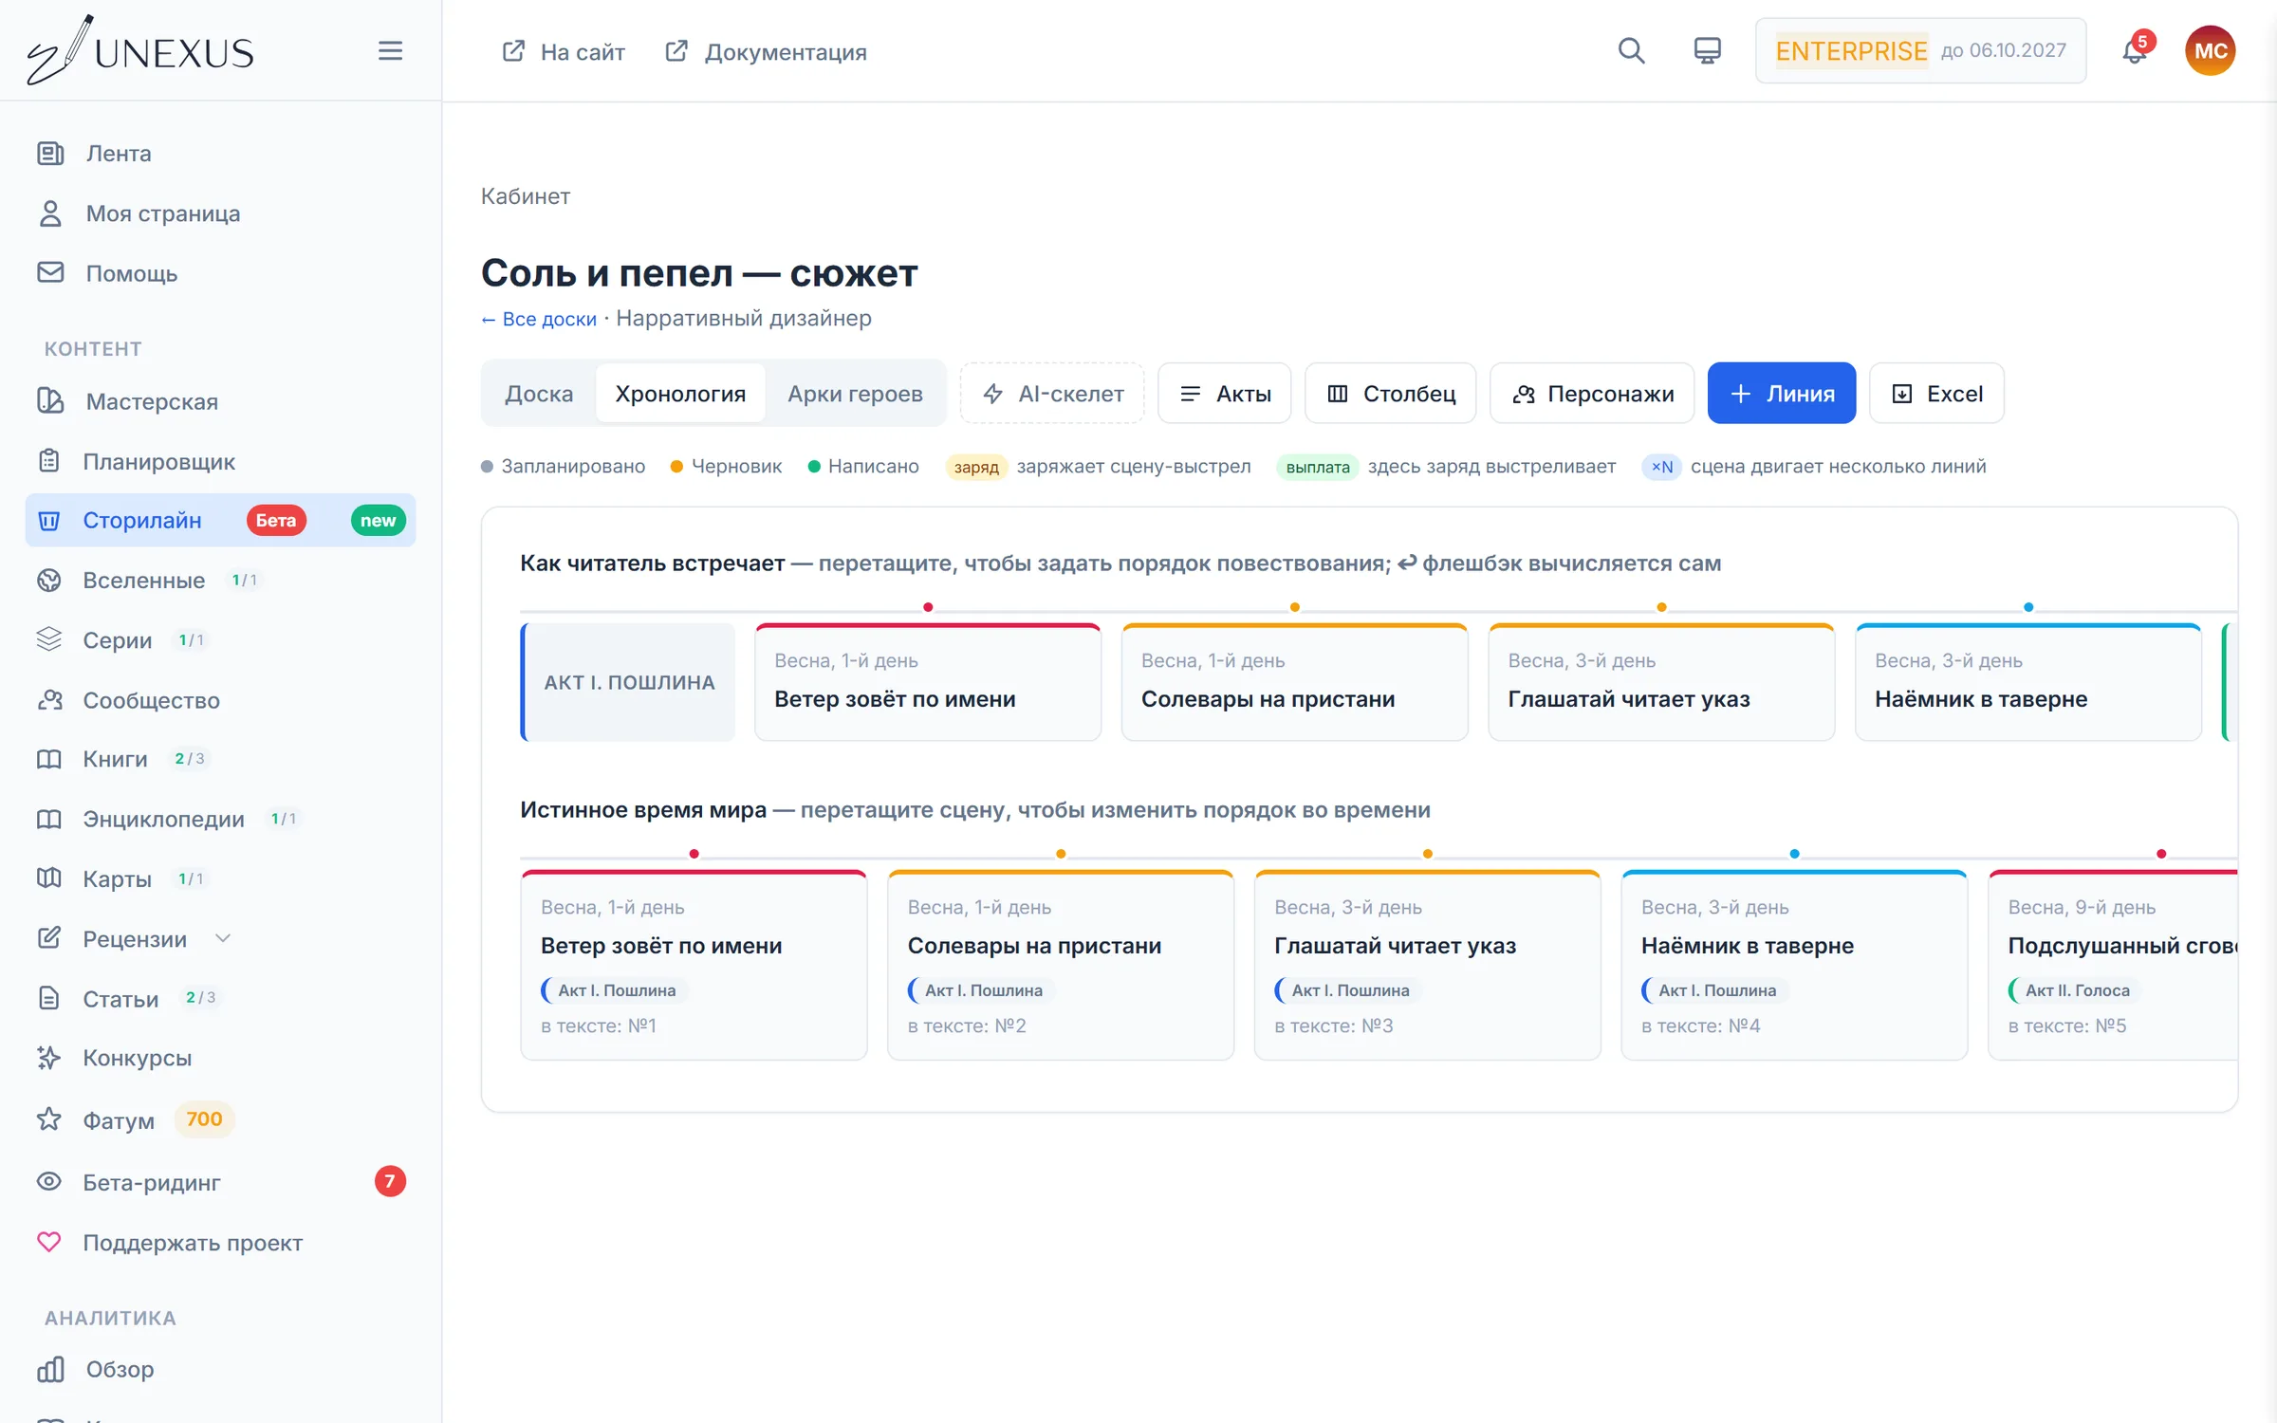Open the Персонажи button

coord(1592,393)
